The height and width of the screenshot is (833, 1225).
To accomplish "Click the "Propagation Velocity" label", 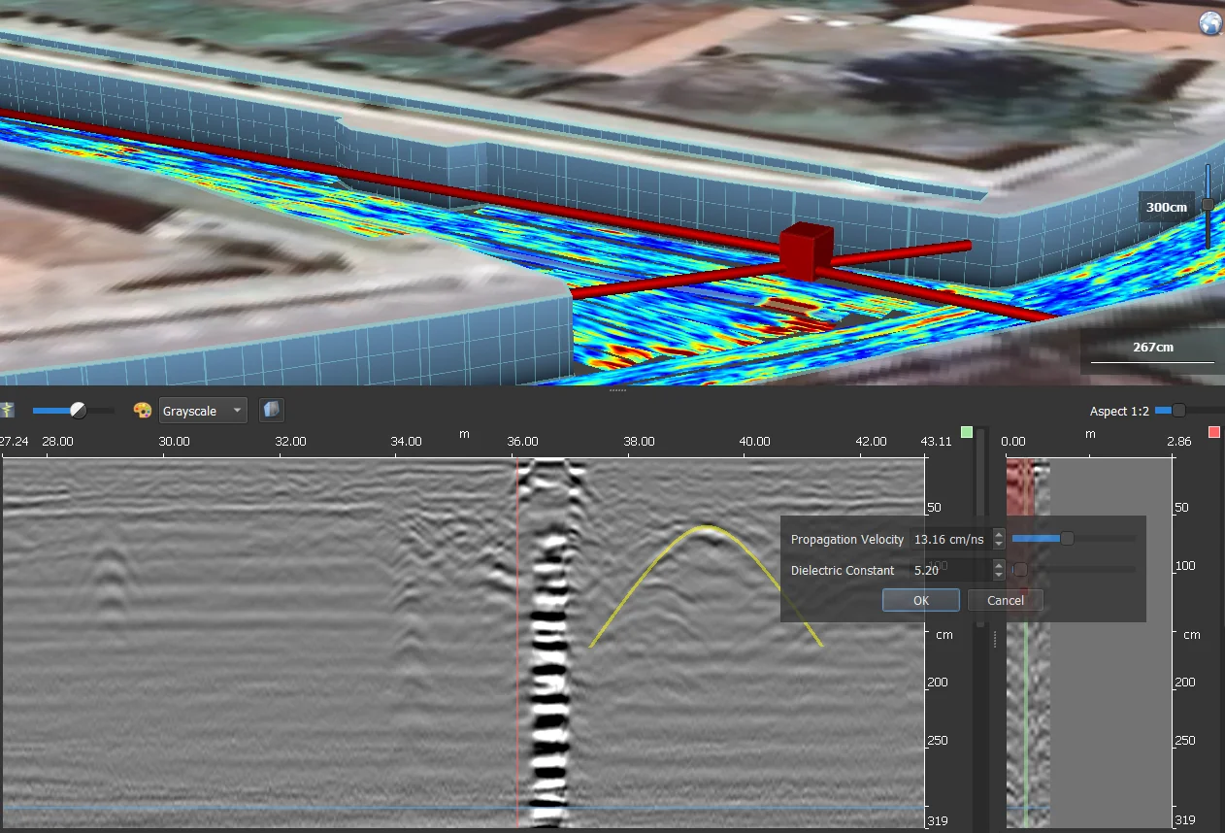I will [847, 540].
